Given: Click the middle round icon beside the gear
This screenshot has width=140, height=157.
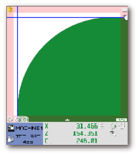Looking at the screenshot, I should coord(17,119).
